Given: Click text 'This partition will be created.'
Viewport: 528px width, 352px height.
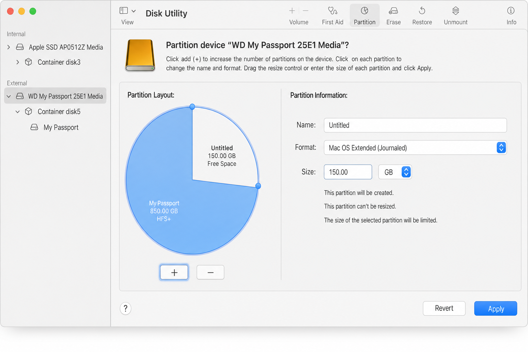Looking at the screenshot, I should click(359, 193).
